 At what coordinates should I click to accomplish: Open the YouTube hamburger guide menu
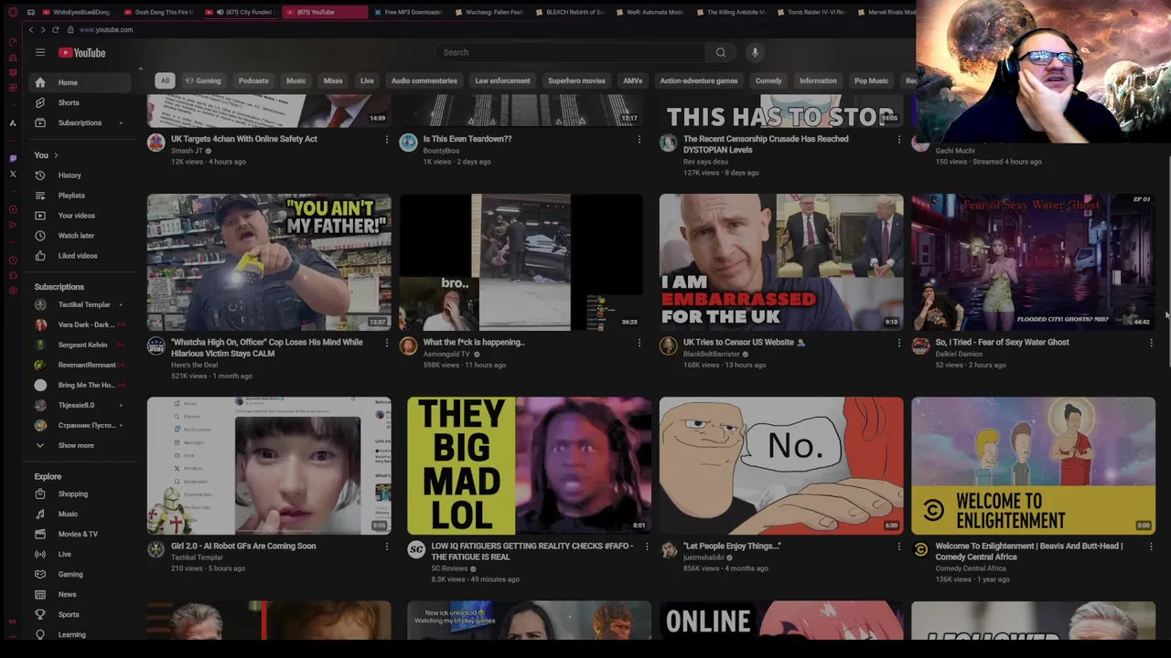pyautogui.click(x=40, y=53)
